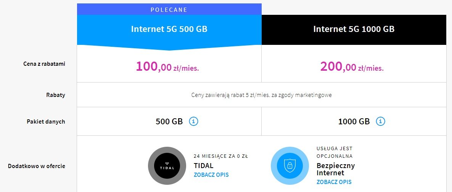Click the marketing consent discount text
452x192 pixels.
point(261,95)
